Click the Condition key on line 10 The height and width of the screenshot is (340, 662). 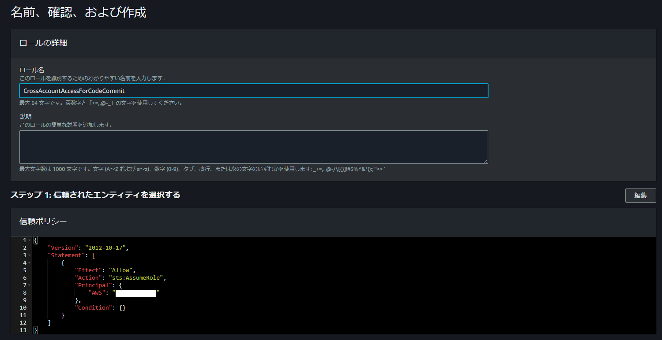click(94, 307)
